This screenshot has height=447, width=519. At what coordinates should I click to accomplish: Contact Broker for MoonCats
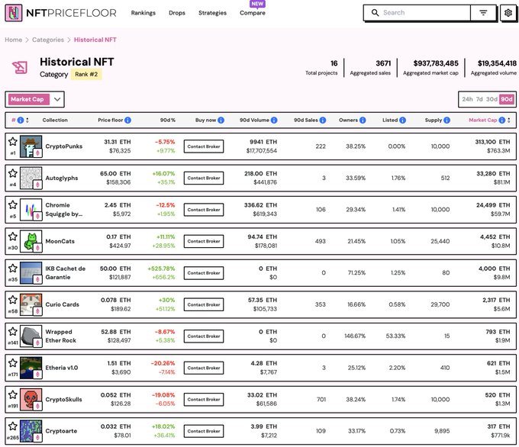tap(204, 241)
